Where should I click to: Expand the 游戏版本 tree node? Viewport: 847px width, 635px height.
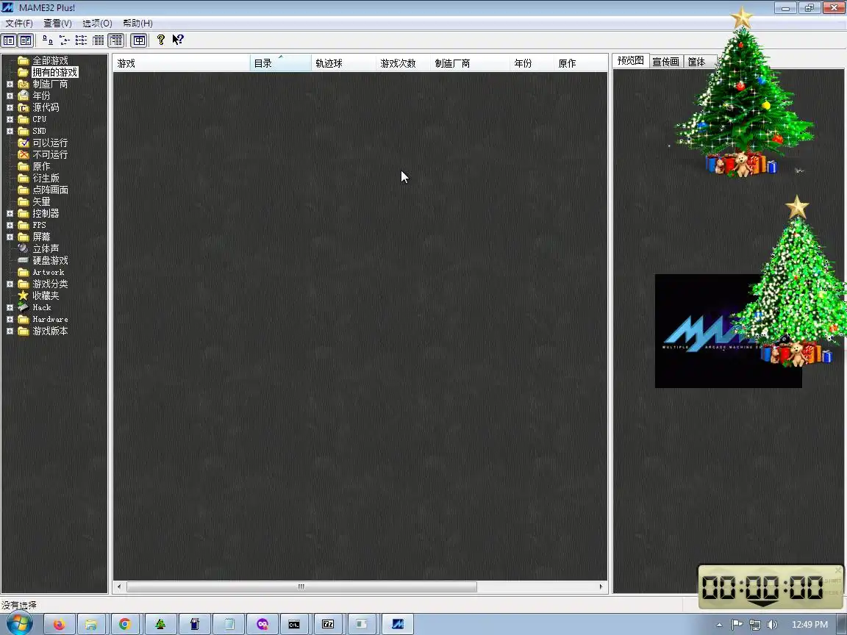[10, 331]
